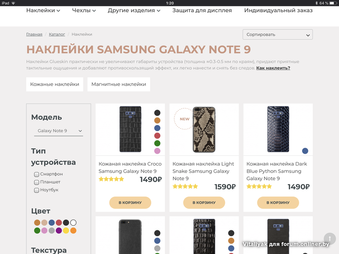Viewport: 339px width, 254px height.
Task: Click the NEW badge on Light Snake sticker
Action: (184, 119)
